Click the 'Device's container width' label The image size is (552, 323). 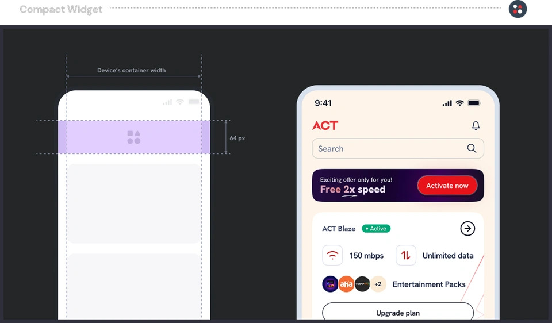[x=131, y=70]
